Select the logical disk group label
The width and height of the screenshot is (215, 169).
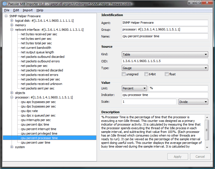click(x=44, y=21)
